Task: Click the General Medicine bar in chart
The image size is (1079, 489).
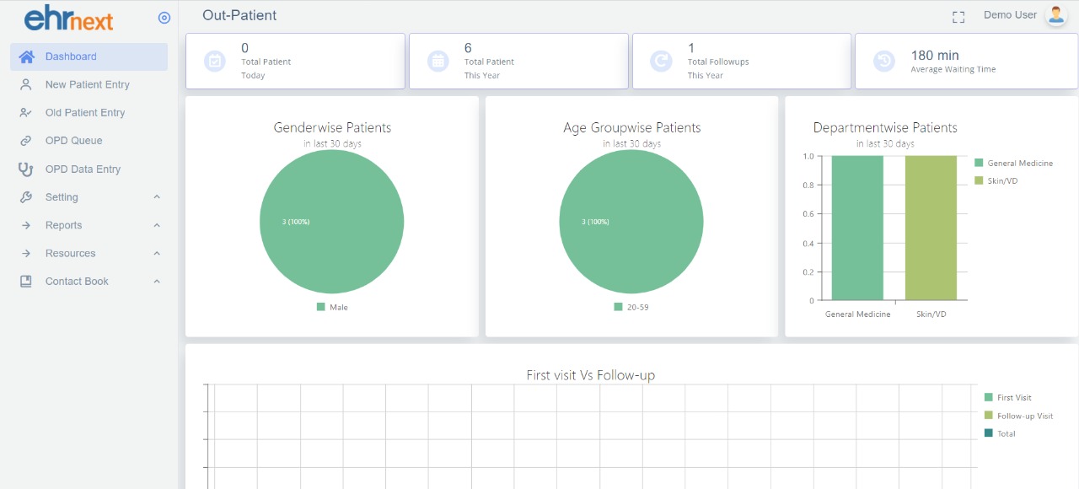Action: pyautogui.click(x=857, y=228)
